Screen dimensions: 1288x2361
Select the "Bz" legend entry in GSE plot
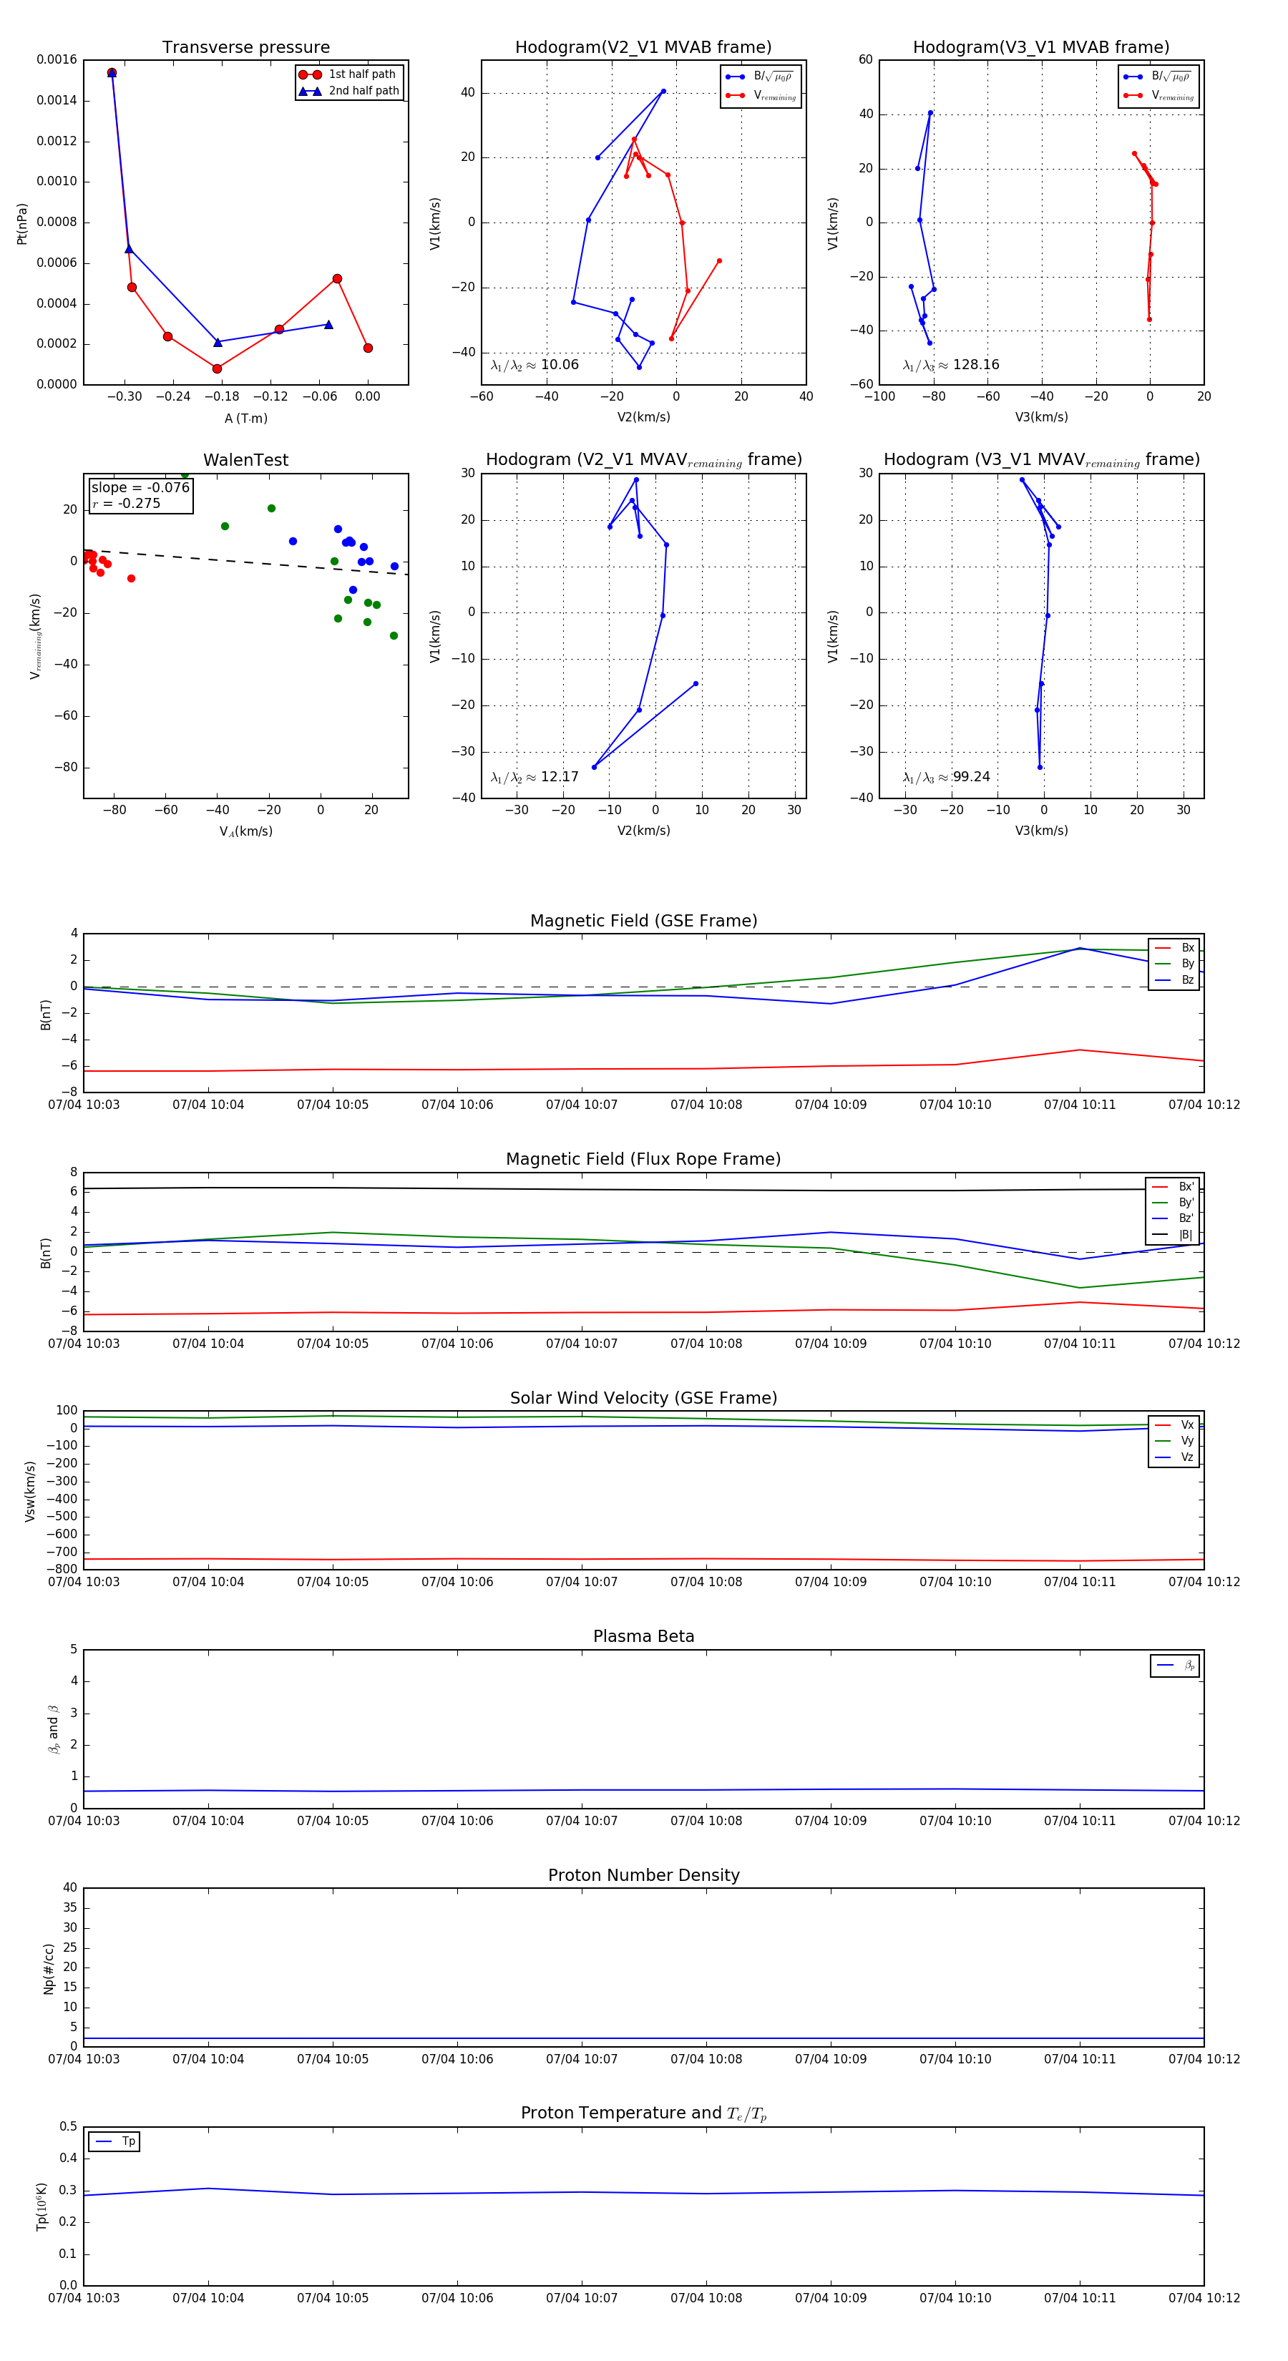pyautogui.click(x=1174, y=979)
